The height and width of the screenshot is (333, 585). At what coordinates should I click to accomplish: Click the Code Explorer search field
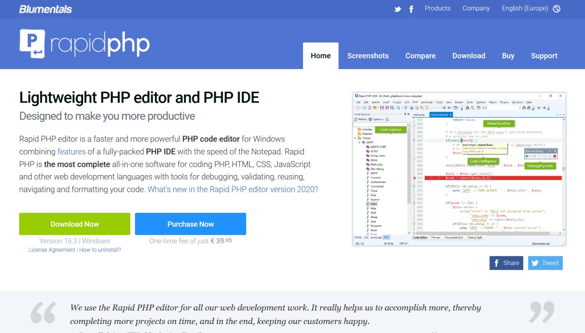380,124
